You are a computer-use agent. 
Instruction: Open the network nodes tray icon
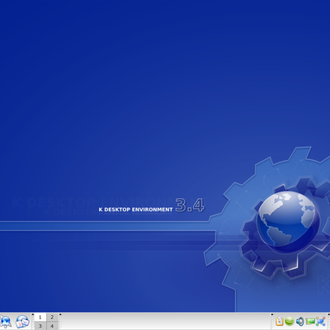[x=320, y=321]
